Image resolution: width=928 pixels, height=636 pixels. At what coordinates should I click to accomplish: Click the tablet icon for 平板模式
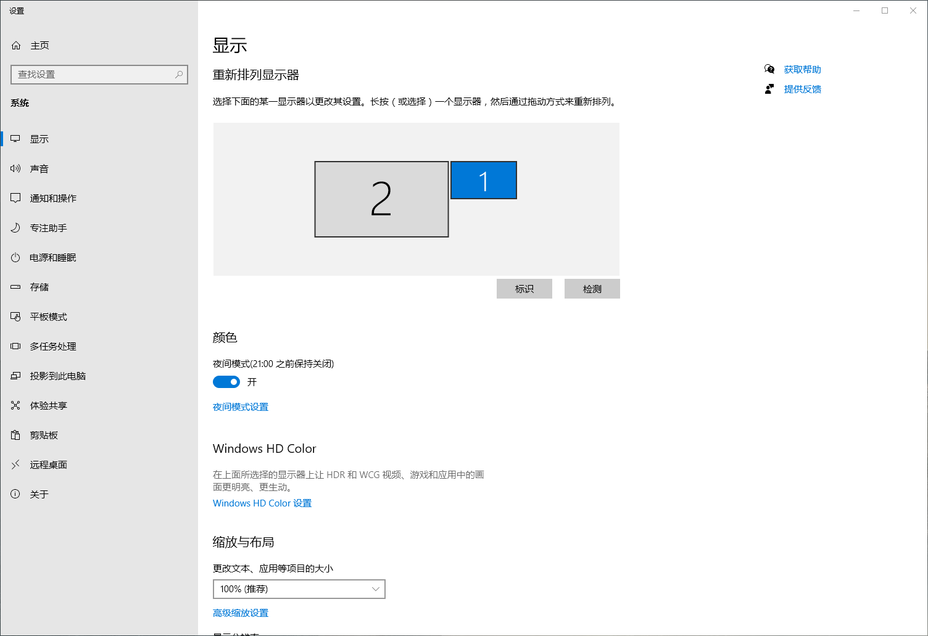coord(15,317)
